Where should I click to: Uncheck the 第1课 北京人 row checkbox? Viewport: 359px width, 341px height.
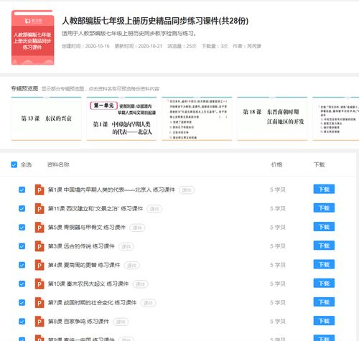point(22,190)
